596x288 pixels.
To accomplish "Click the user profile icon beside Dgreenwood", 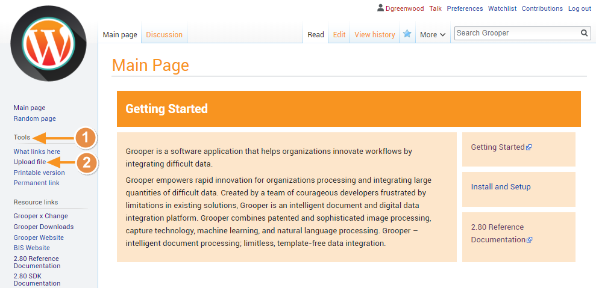I will [x=380, y=8].
